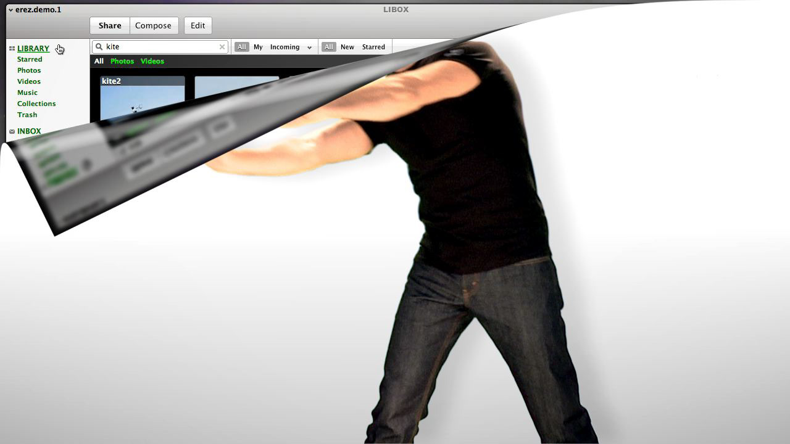The image size is (790, 444).
Task: Click the search magnifier icon
Action: (x=99, y=47)
